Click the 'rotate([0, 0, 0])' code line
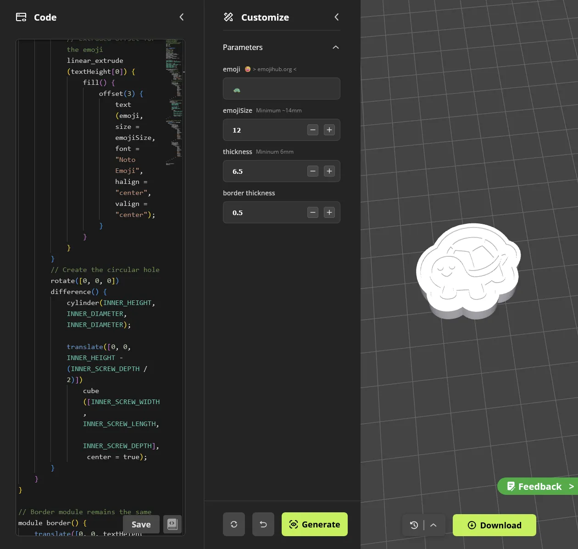578x549 pixels. coord(85,281)
